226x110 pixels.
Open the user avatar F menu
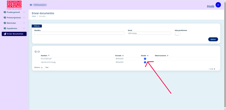pyautogui.click(x=218, y=5)
